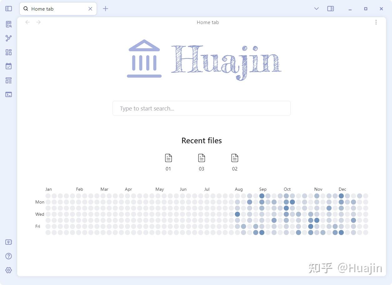Viewport: 392px width, 285px height.
Task: Click the Jan month label on heatmap
Action: click(x=48, y=189)
